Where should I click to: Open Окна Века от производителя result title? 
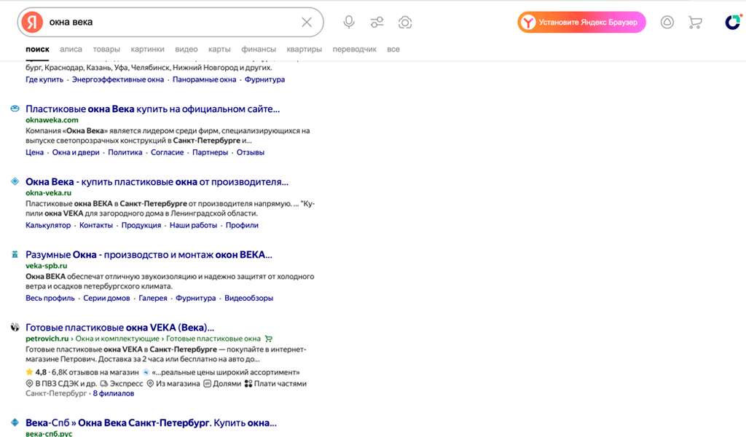[157, 181]
